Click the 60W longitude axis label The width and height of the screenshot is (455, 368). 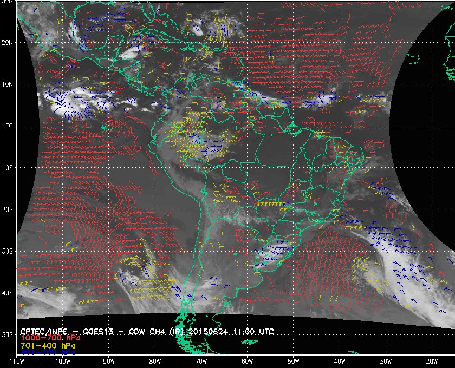point(246,361)
